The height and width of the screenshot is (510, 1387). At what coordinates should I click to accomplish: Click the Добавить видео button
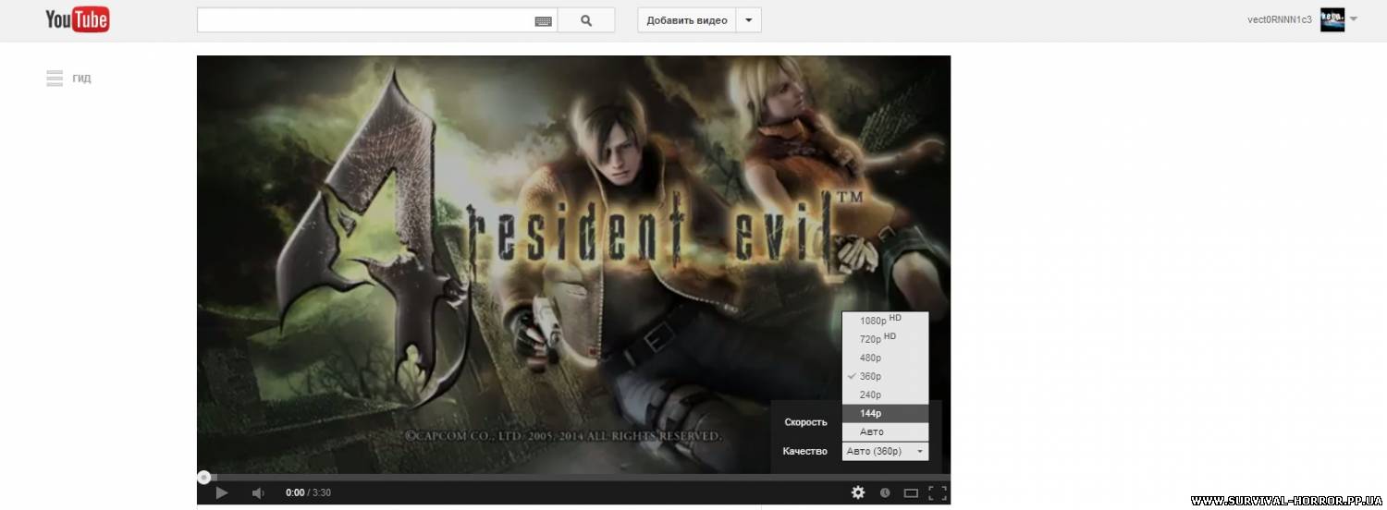(x=686, y=20)
